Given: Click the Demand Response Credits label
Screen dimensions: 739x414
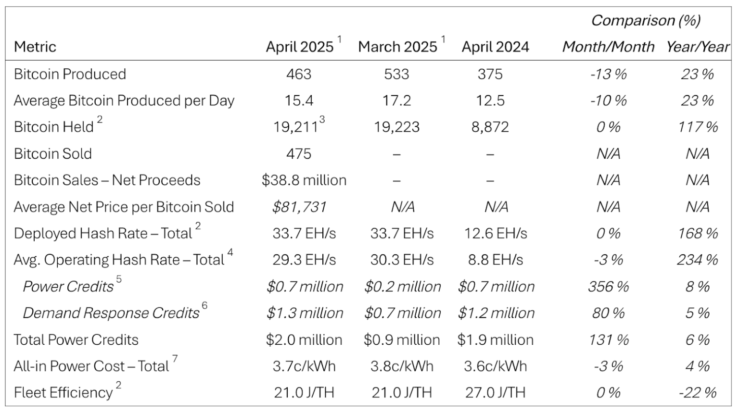Looking at the screenshot, I should pos(111,313).
